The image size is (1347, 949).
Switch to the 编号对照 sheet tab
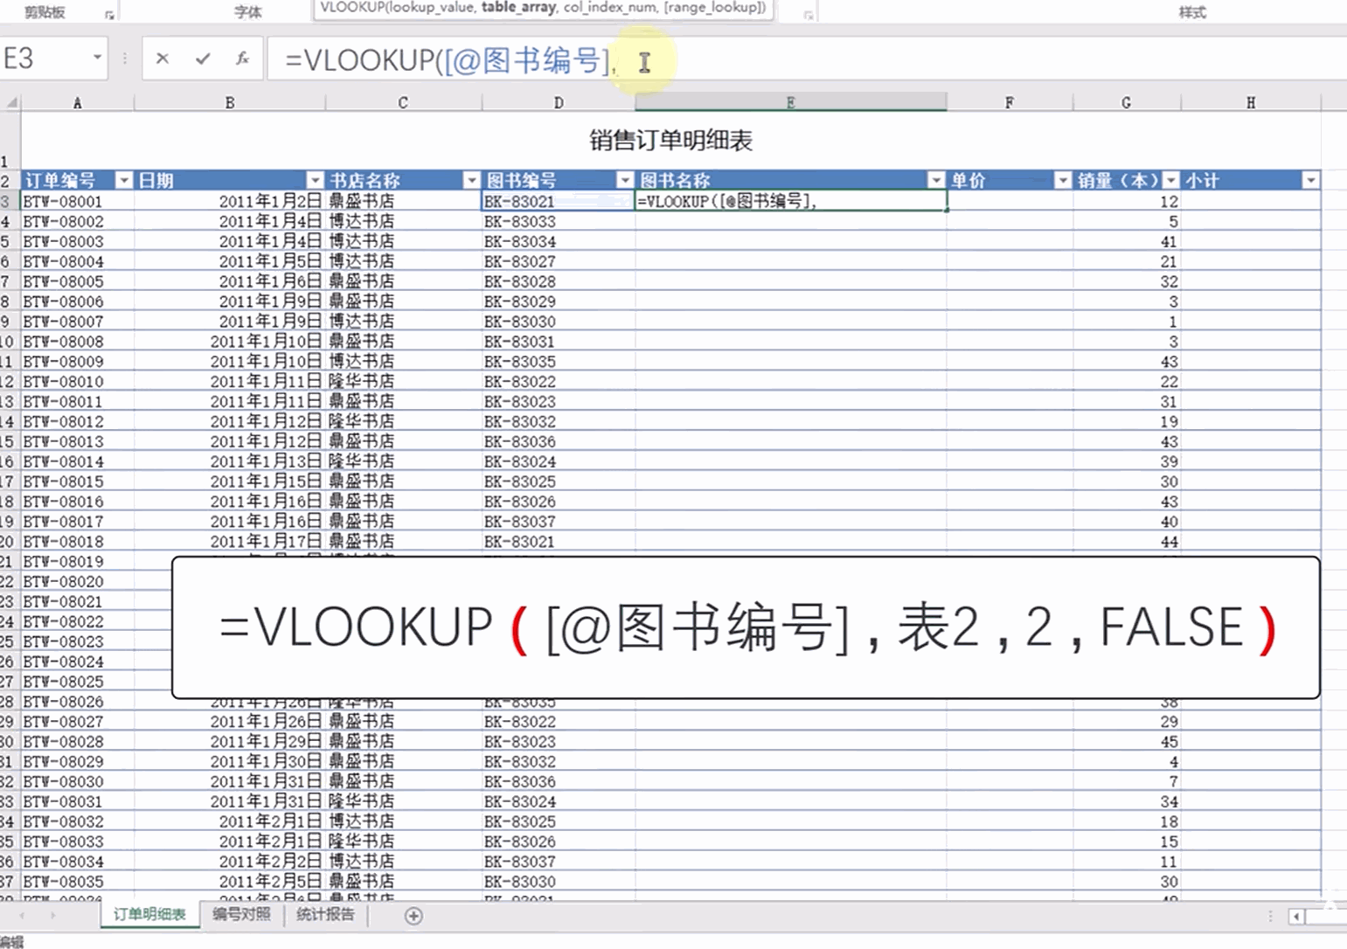tap(241, 915)
